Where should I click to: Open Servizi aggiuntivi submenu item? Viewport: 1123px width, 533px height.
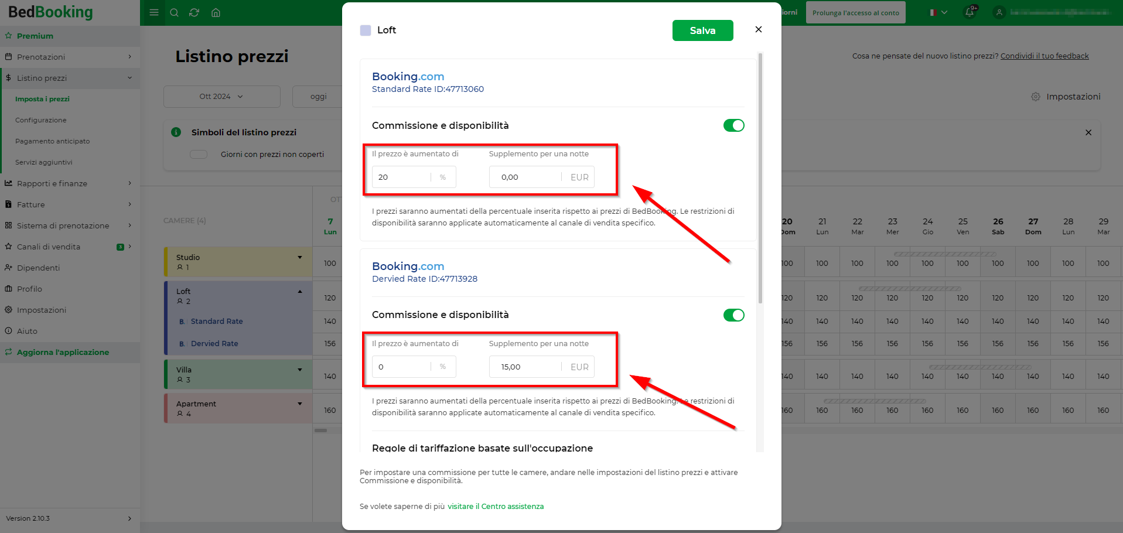click(43, 162)
